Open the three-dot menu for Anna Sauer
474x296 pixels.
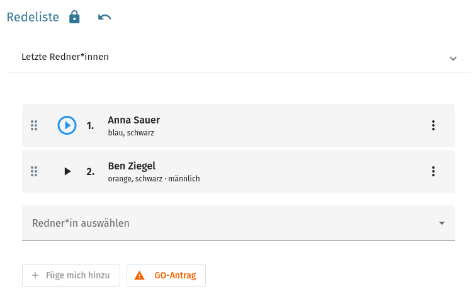(x=433, y=125)
